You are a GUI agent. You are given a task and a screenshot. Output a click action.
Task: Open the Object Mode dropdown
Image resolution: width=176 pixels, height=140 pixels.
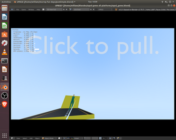(49, 138)
